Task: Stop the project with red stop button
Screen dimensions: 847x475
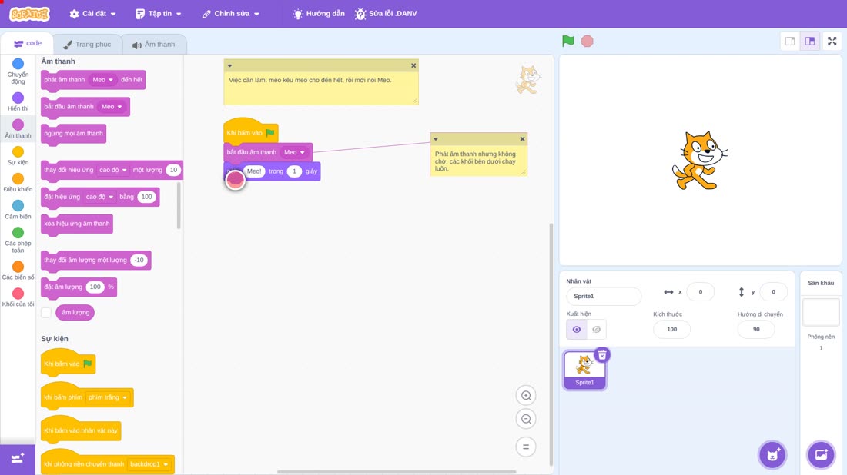Action: (588, 41)
